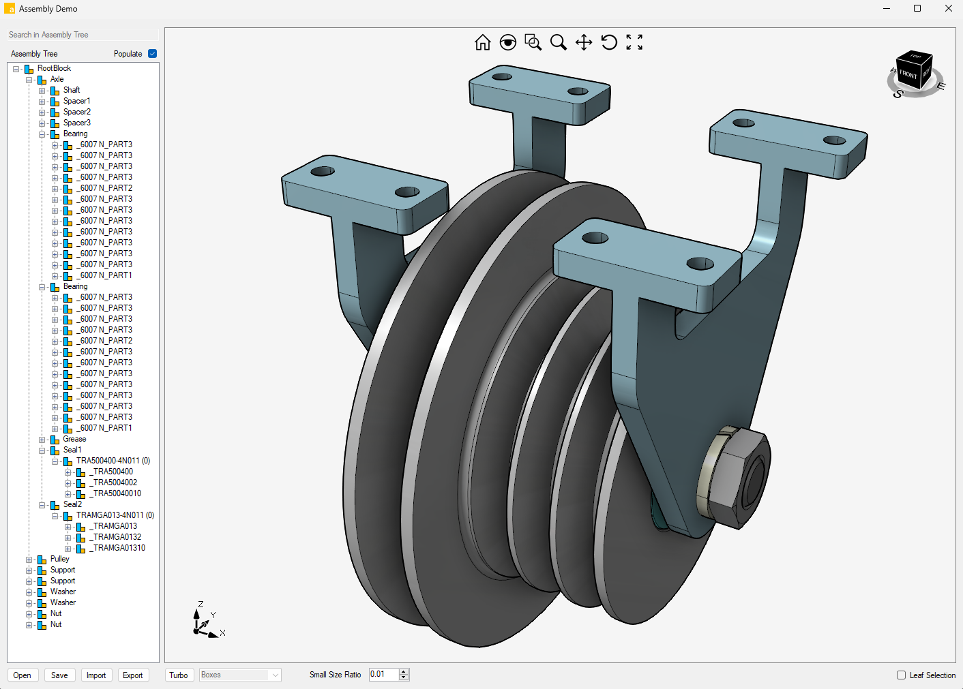
Task: Collapse the Seal1 tree node
Action: (x=42, y=450)
